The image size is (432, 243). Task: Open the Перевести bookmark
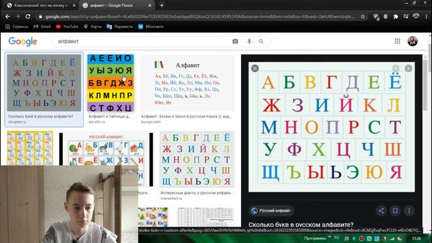point(120,26)
